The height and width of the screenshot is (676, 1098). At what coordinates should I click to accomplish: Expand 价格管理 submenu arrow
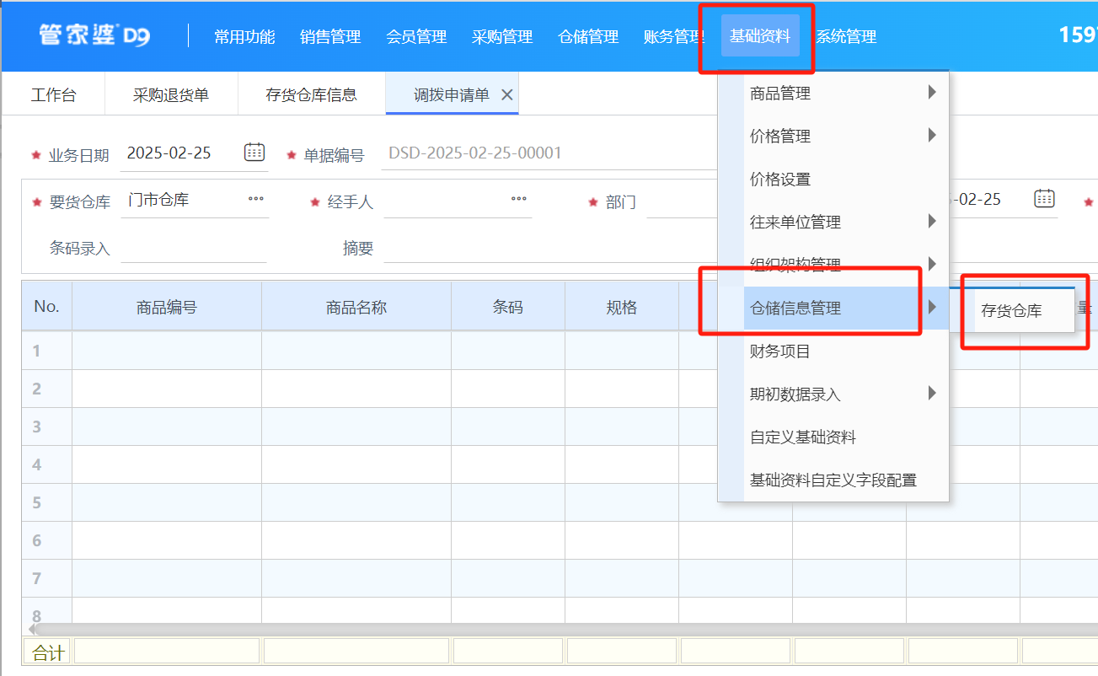[x=932, y=136]
